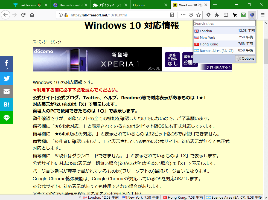Reload the current page
268x200 pixels.
pyautogui.click(x=24, y=15)
